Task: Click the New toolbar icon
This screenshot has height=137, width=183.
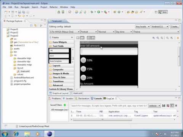Action: coord(6,12)
